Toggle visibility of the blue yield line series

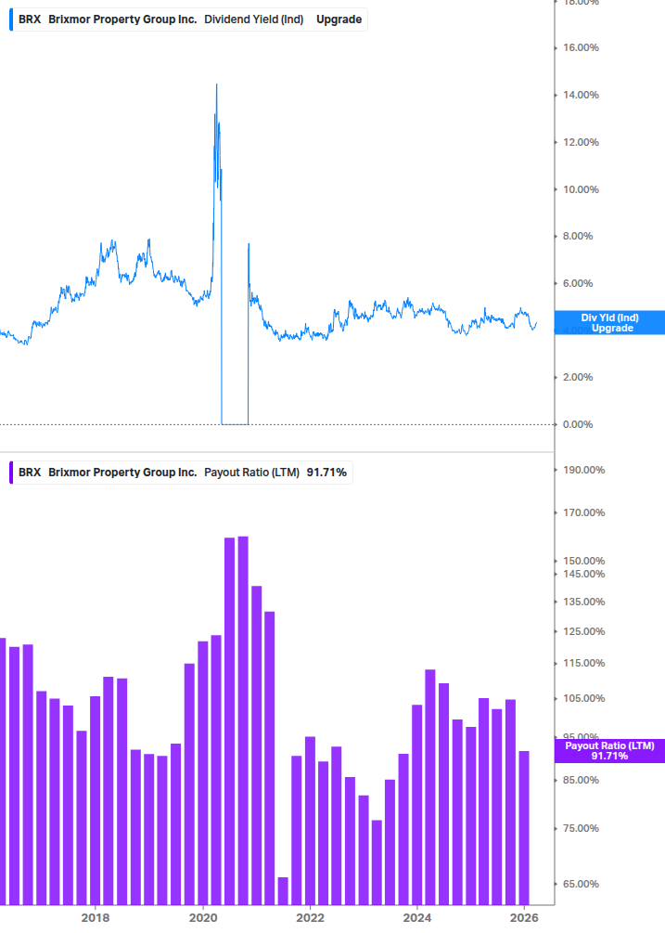tap(11, 19)
